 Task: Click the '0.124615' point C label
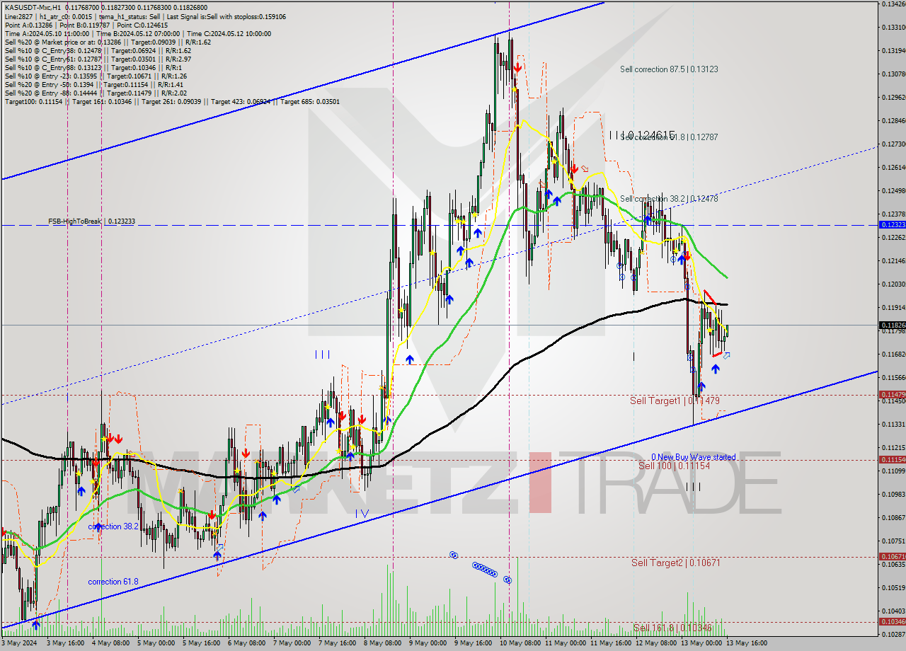pyautogui.click(x=650, y=134)
